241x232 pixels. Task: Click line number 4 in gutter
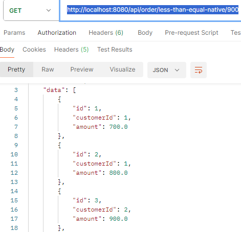coord(16,99)
